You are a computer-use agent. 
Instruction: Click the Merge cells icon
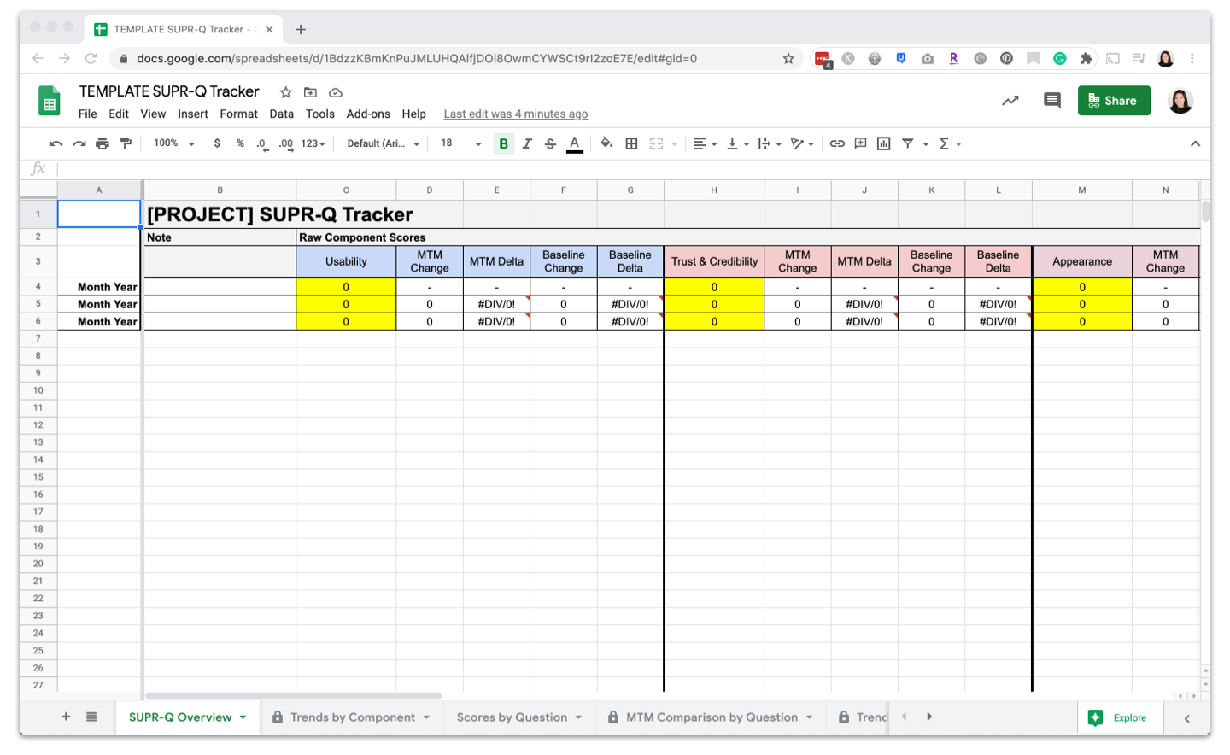click(x=656, y=143)
